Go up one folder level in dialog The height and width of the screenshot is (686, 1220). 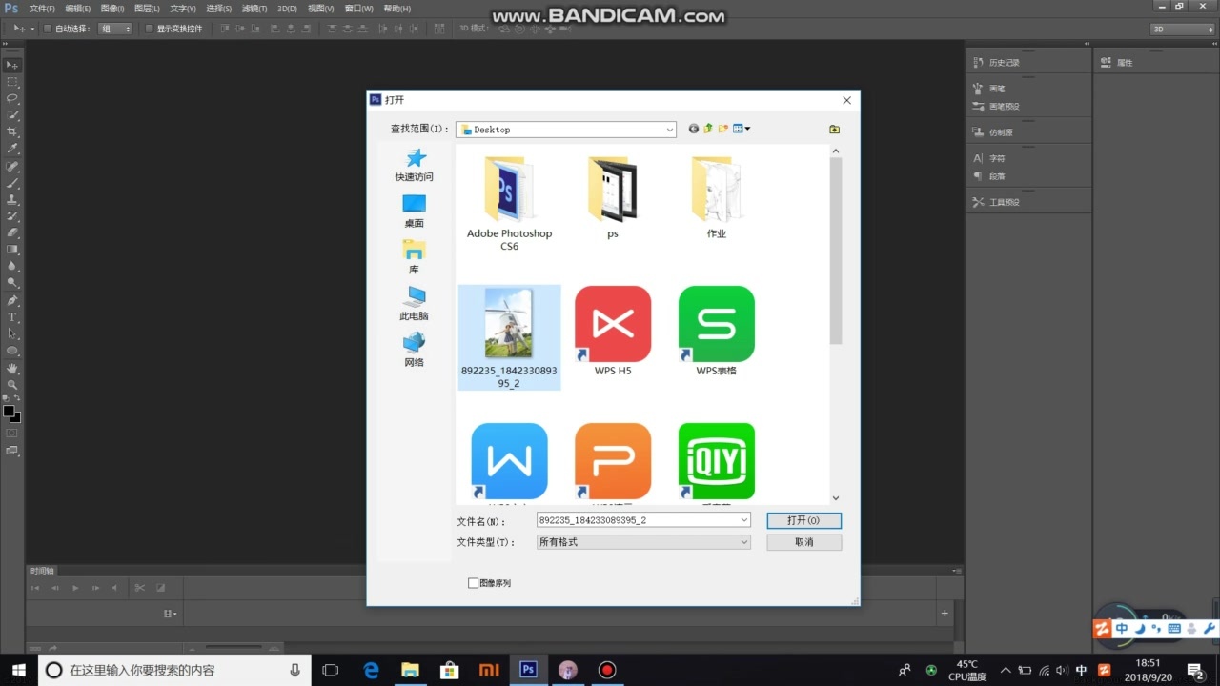point(708,129)
